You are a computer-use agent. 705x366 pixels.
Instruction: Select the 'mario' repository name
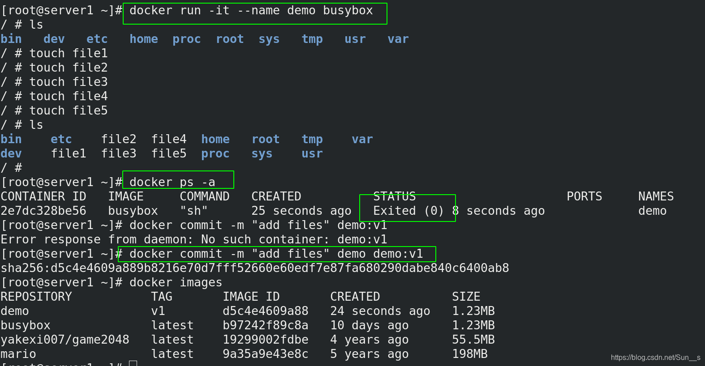coord(18,354)
